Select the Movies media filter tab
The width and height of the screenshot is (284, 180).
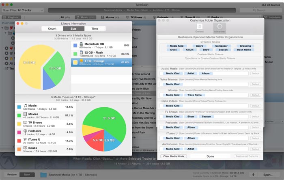(x=110, y=17)
